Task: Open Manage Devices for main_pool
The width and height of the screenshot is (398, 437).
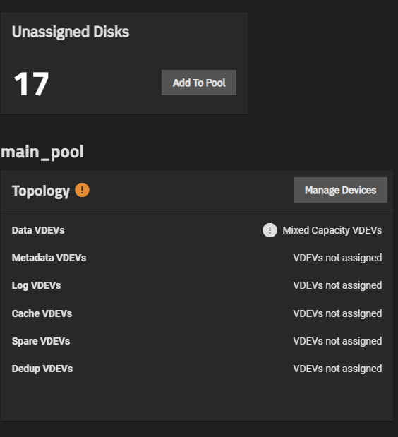Action: coord(340,190)
